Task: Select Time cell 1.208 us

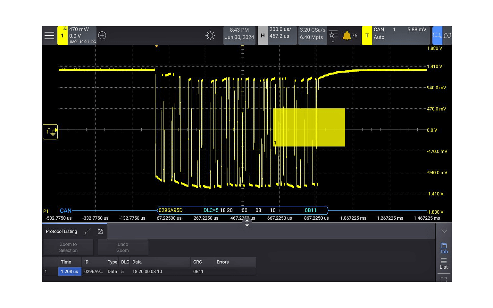Action: coord(70,272)
